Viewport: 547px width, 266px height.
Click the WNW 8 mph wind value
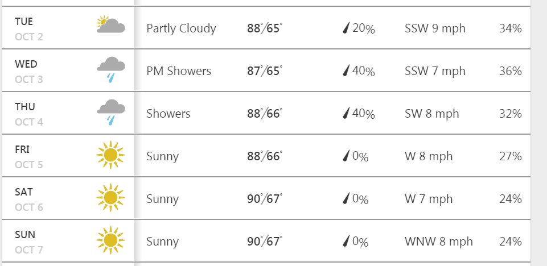tap(439, 242)
